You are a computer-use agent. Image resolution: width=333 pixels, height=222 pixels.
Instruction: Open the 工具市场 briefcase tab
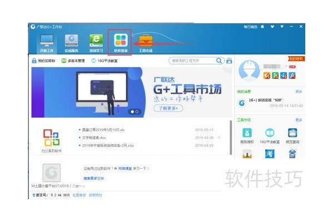click(x=145, y=43)
